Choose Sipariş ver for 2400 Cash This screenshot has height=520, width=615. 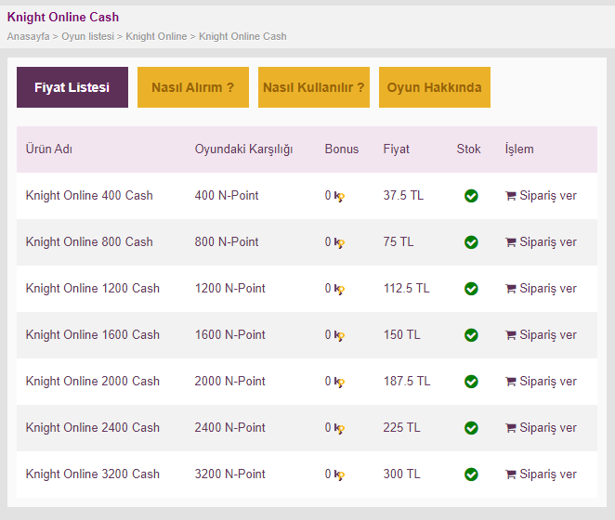pos(541,427)
